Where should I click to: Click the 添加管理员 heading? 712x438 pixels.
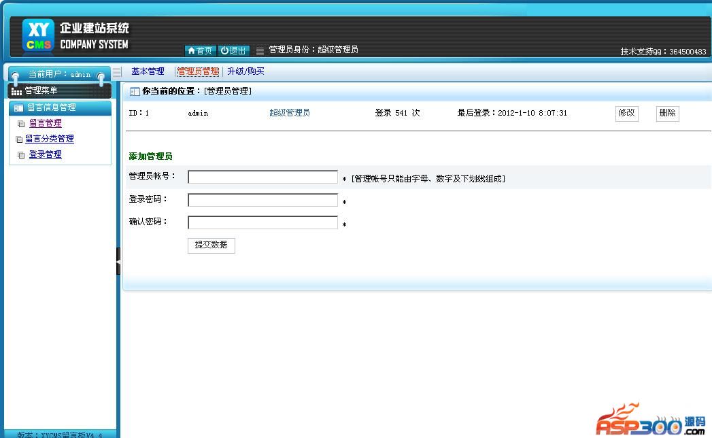coord(150,156)
